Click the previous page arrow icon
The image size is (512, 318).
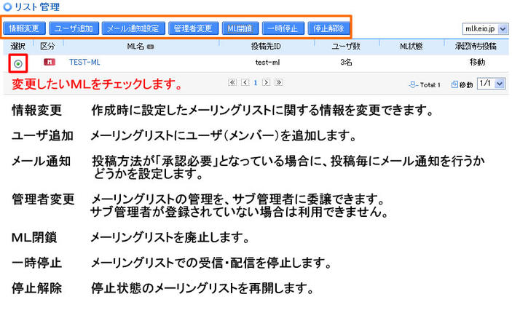[245, 82]
